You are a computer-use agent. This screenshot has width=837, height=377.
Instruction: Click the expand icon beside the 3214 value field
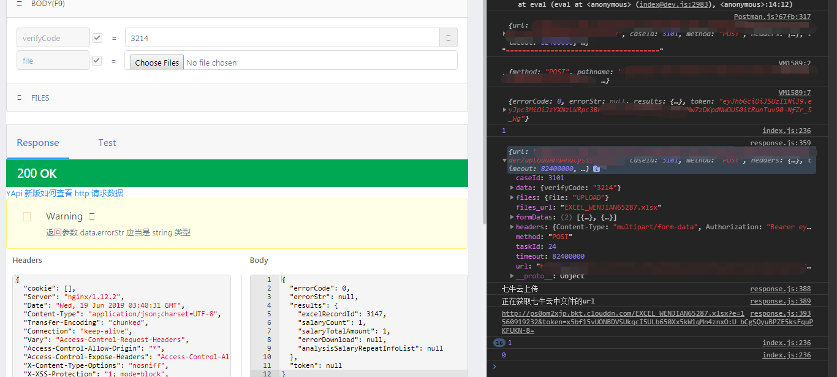click(448, 37)
